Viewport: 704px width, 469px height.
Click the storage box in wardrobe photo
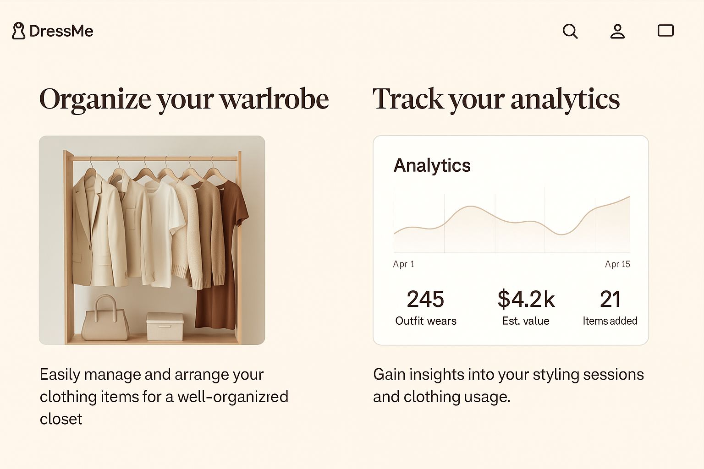[x=165, y=326]
